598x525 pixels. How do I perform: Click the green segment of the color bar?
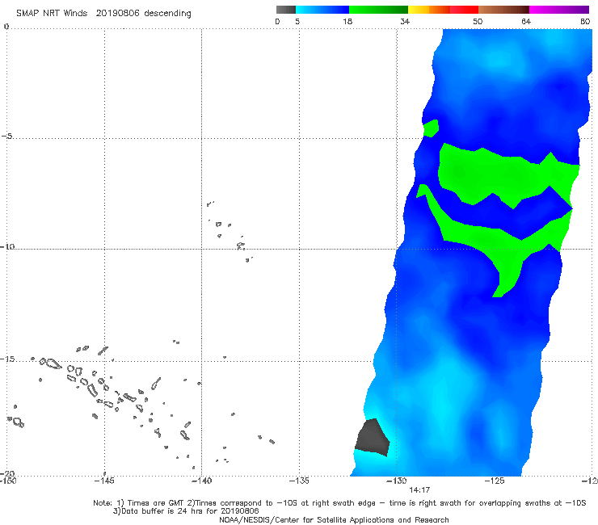tap(378, 10)
